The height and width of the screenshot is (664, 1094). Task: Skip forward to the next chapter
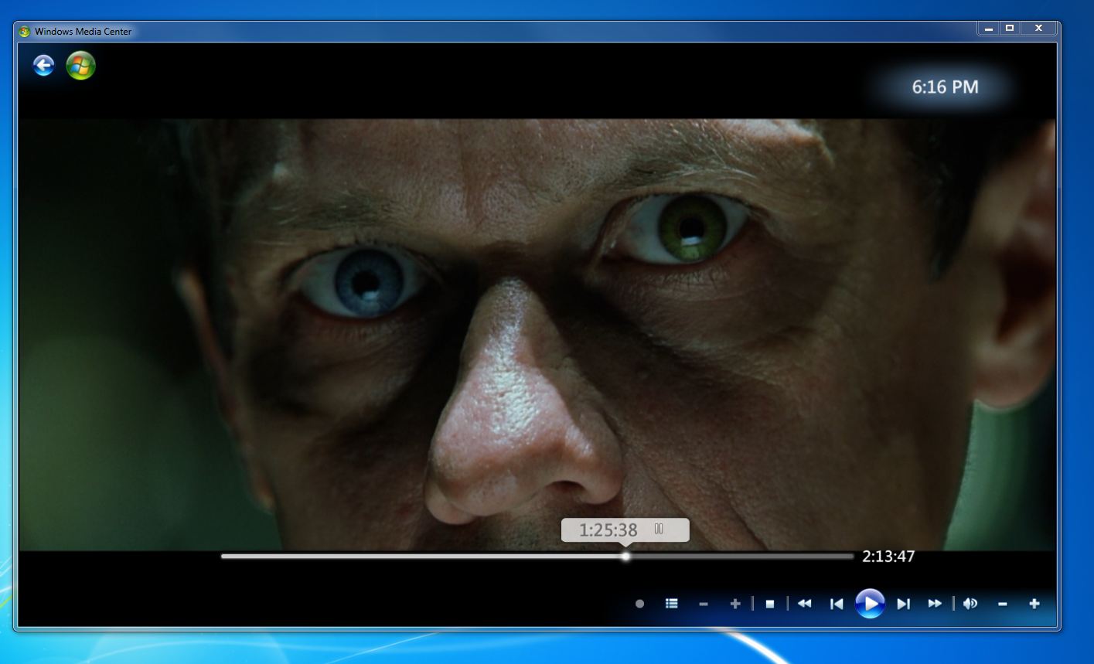pyautogui.click(x=903, y=604)
